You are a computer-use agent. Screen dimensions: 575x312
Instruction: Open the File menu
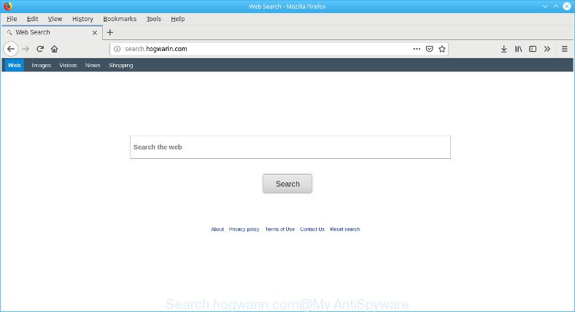pyautogui.click(x=12, y=19)
